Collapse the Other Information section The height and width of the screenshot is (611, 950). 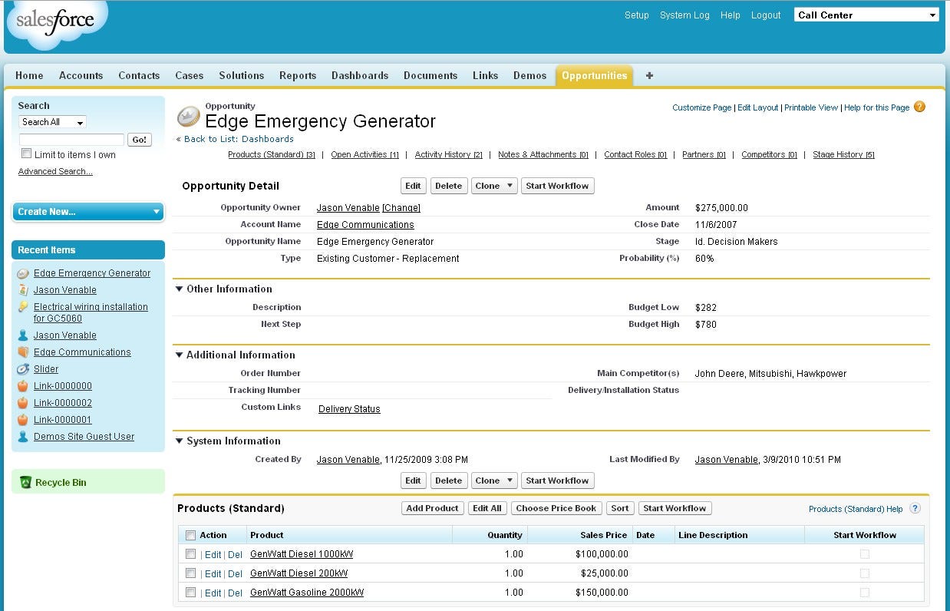(x=180, y=289)
